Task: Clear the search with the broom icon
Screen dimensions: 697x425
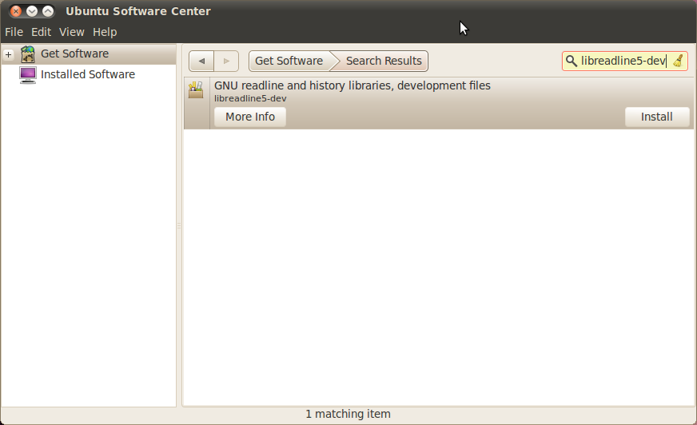Action: point(678,61)
